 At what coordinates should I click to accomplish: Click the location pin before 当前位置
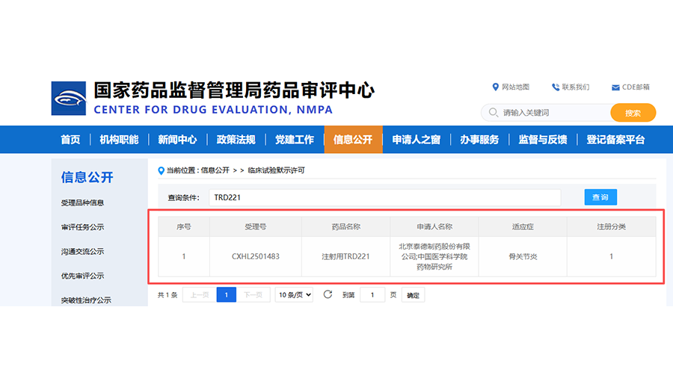(x=161, y=170)
